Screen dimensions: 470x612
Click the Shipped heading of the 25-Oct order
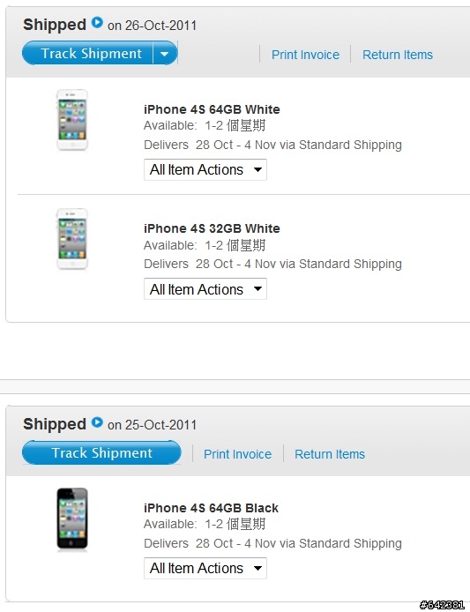[55, 424]
